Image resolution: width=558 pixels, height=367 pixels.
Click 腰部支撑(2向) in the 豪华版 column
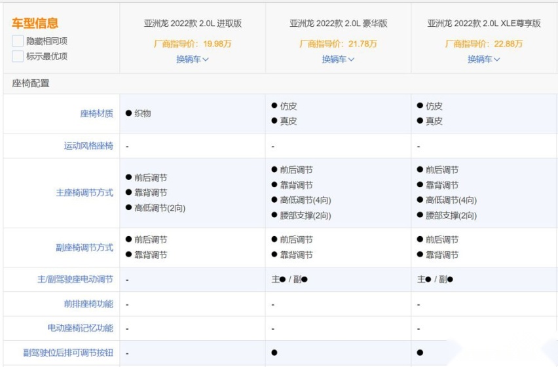(305, 215)
